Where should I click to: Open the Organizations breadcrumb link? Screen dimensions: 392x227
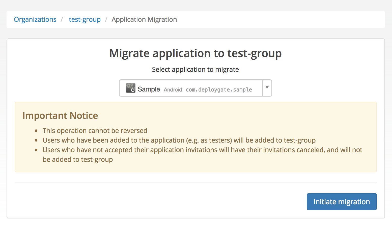35,19
